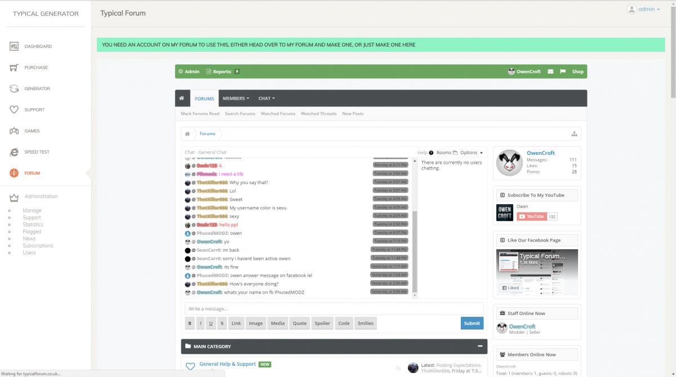
Task: Open the chat Options dropdown
Action: 472,152
